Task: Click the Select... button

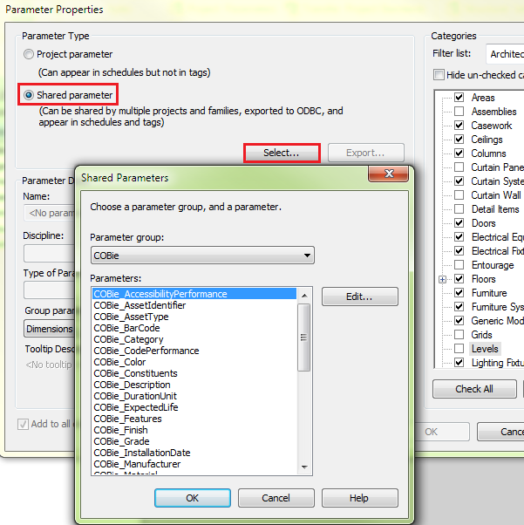Action: coord(282,153)
